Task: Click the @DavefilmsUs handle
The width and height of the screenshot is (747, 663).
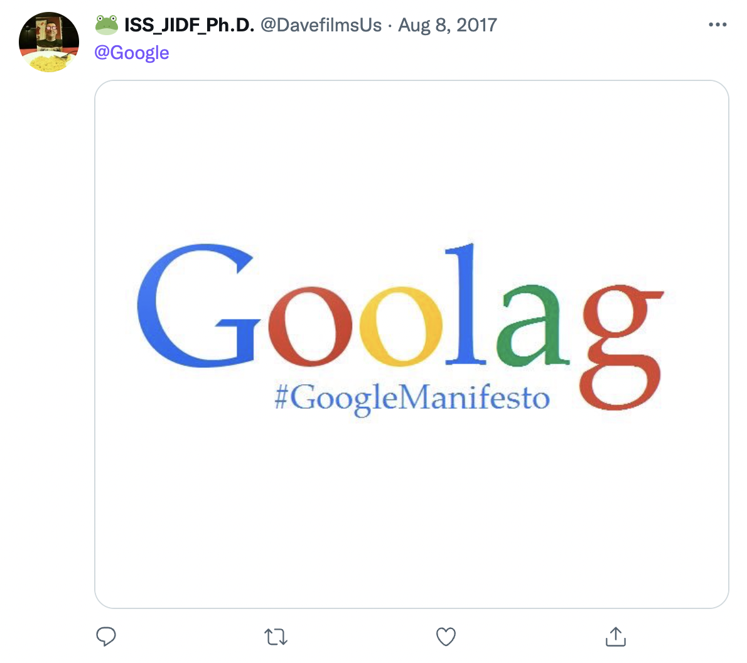Action: coord(321,25)
